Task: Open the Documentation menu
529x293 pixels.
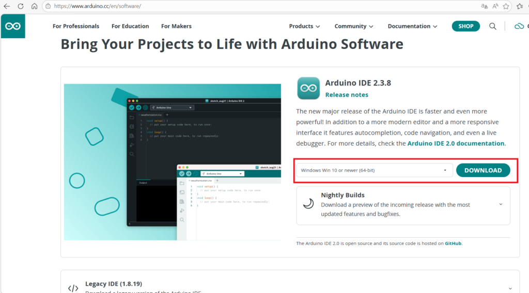Action: pyautogui.click(x=412, y=26)
